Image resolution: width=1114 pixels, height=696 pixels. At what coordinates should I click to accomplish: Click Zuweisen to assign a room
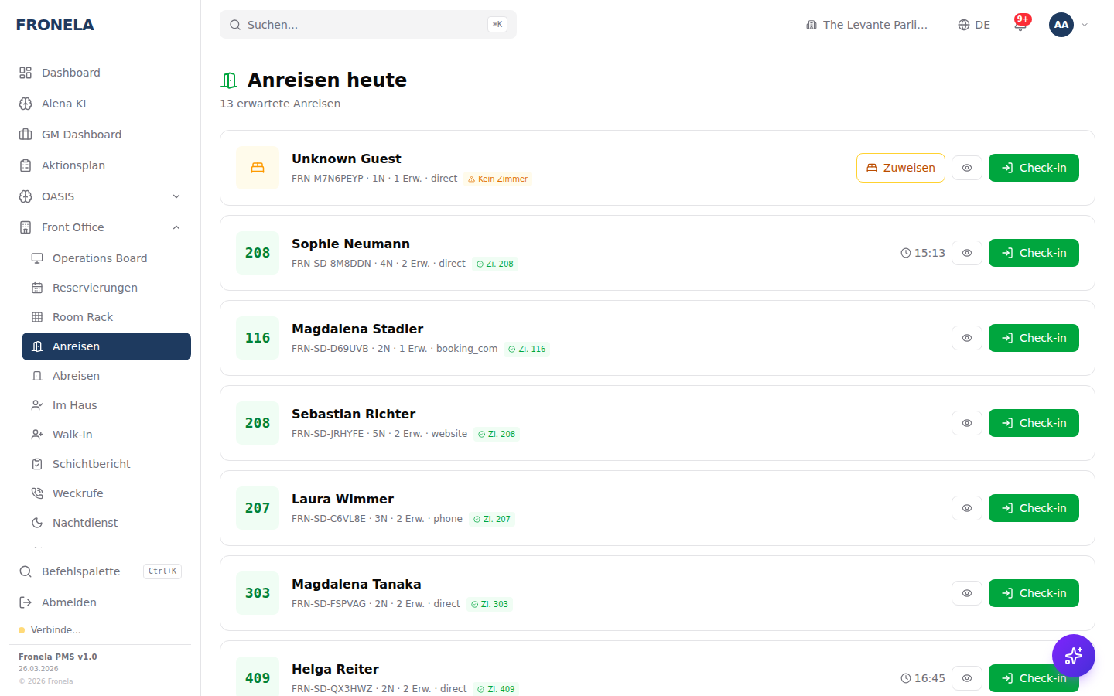tap(900, 168)
